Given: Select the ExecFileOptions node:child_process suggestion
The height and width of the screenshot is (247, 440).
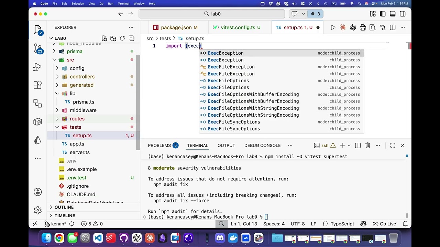Looking at the screenshot, I should [x=281, y=81].
